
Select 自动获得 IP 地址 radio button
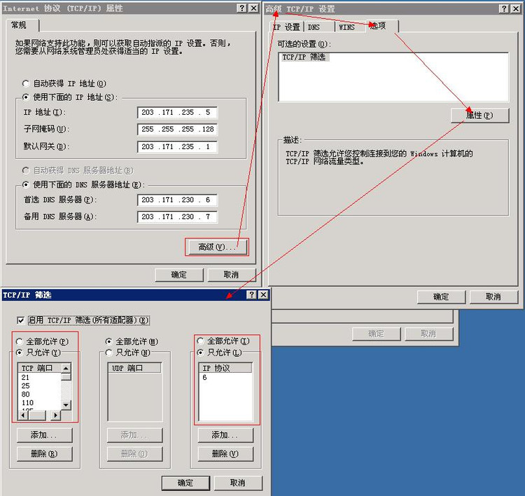click(x=26, y=83)
